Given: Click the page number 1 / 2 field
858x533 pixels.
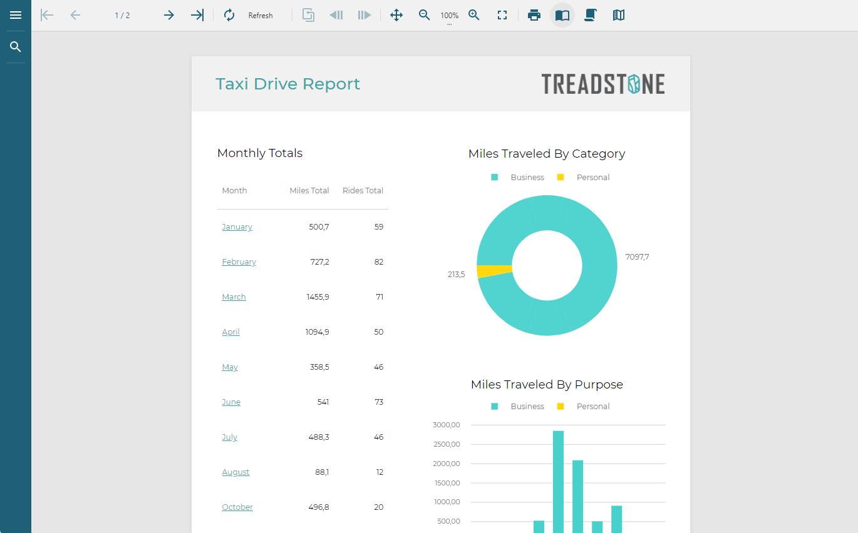Looking at the screenshot, I should point(122,15).
